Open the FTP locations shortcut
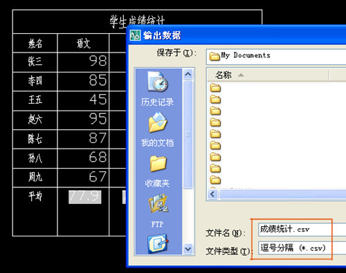This screenshot has height=273, width=346. [x=158, y=210]
